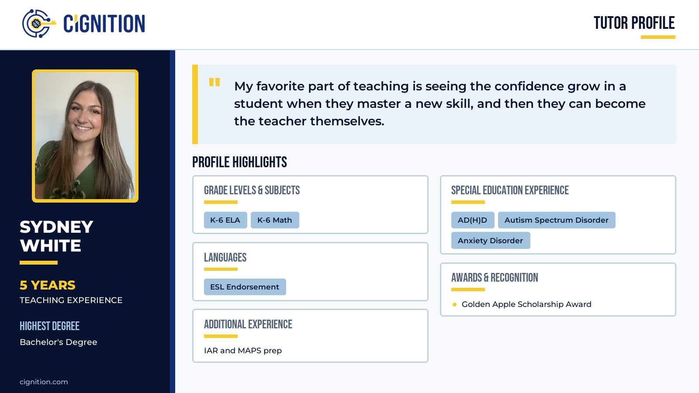
Task: Open the cignition.com link
Action: (44, 382)
